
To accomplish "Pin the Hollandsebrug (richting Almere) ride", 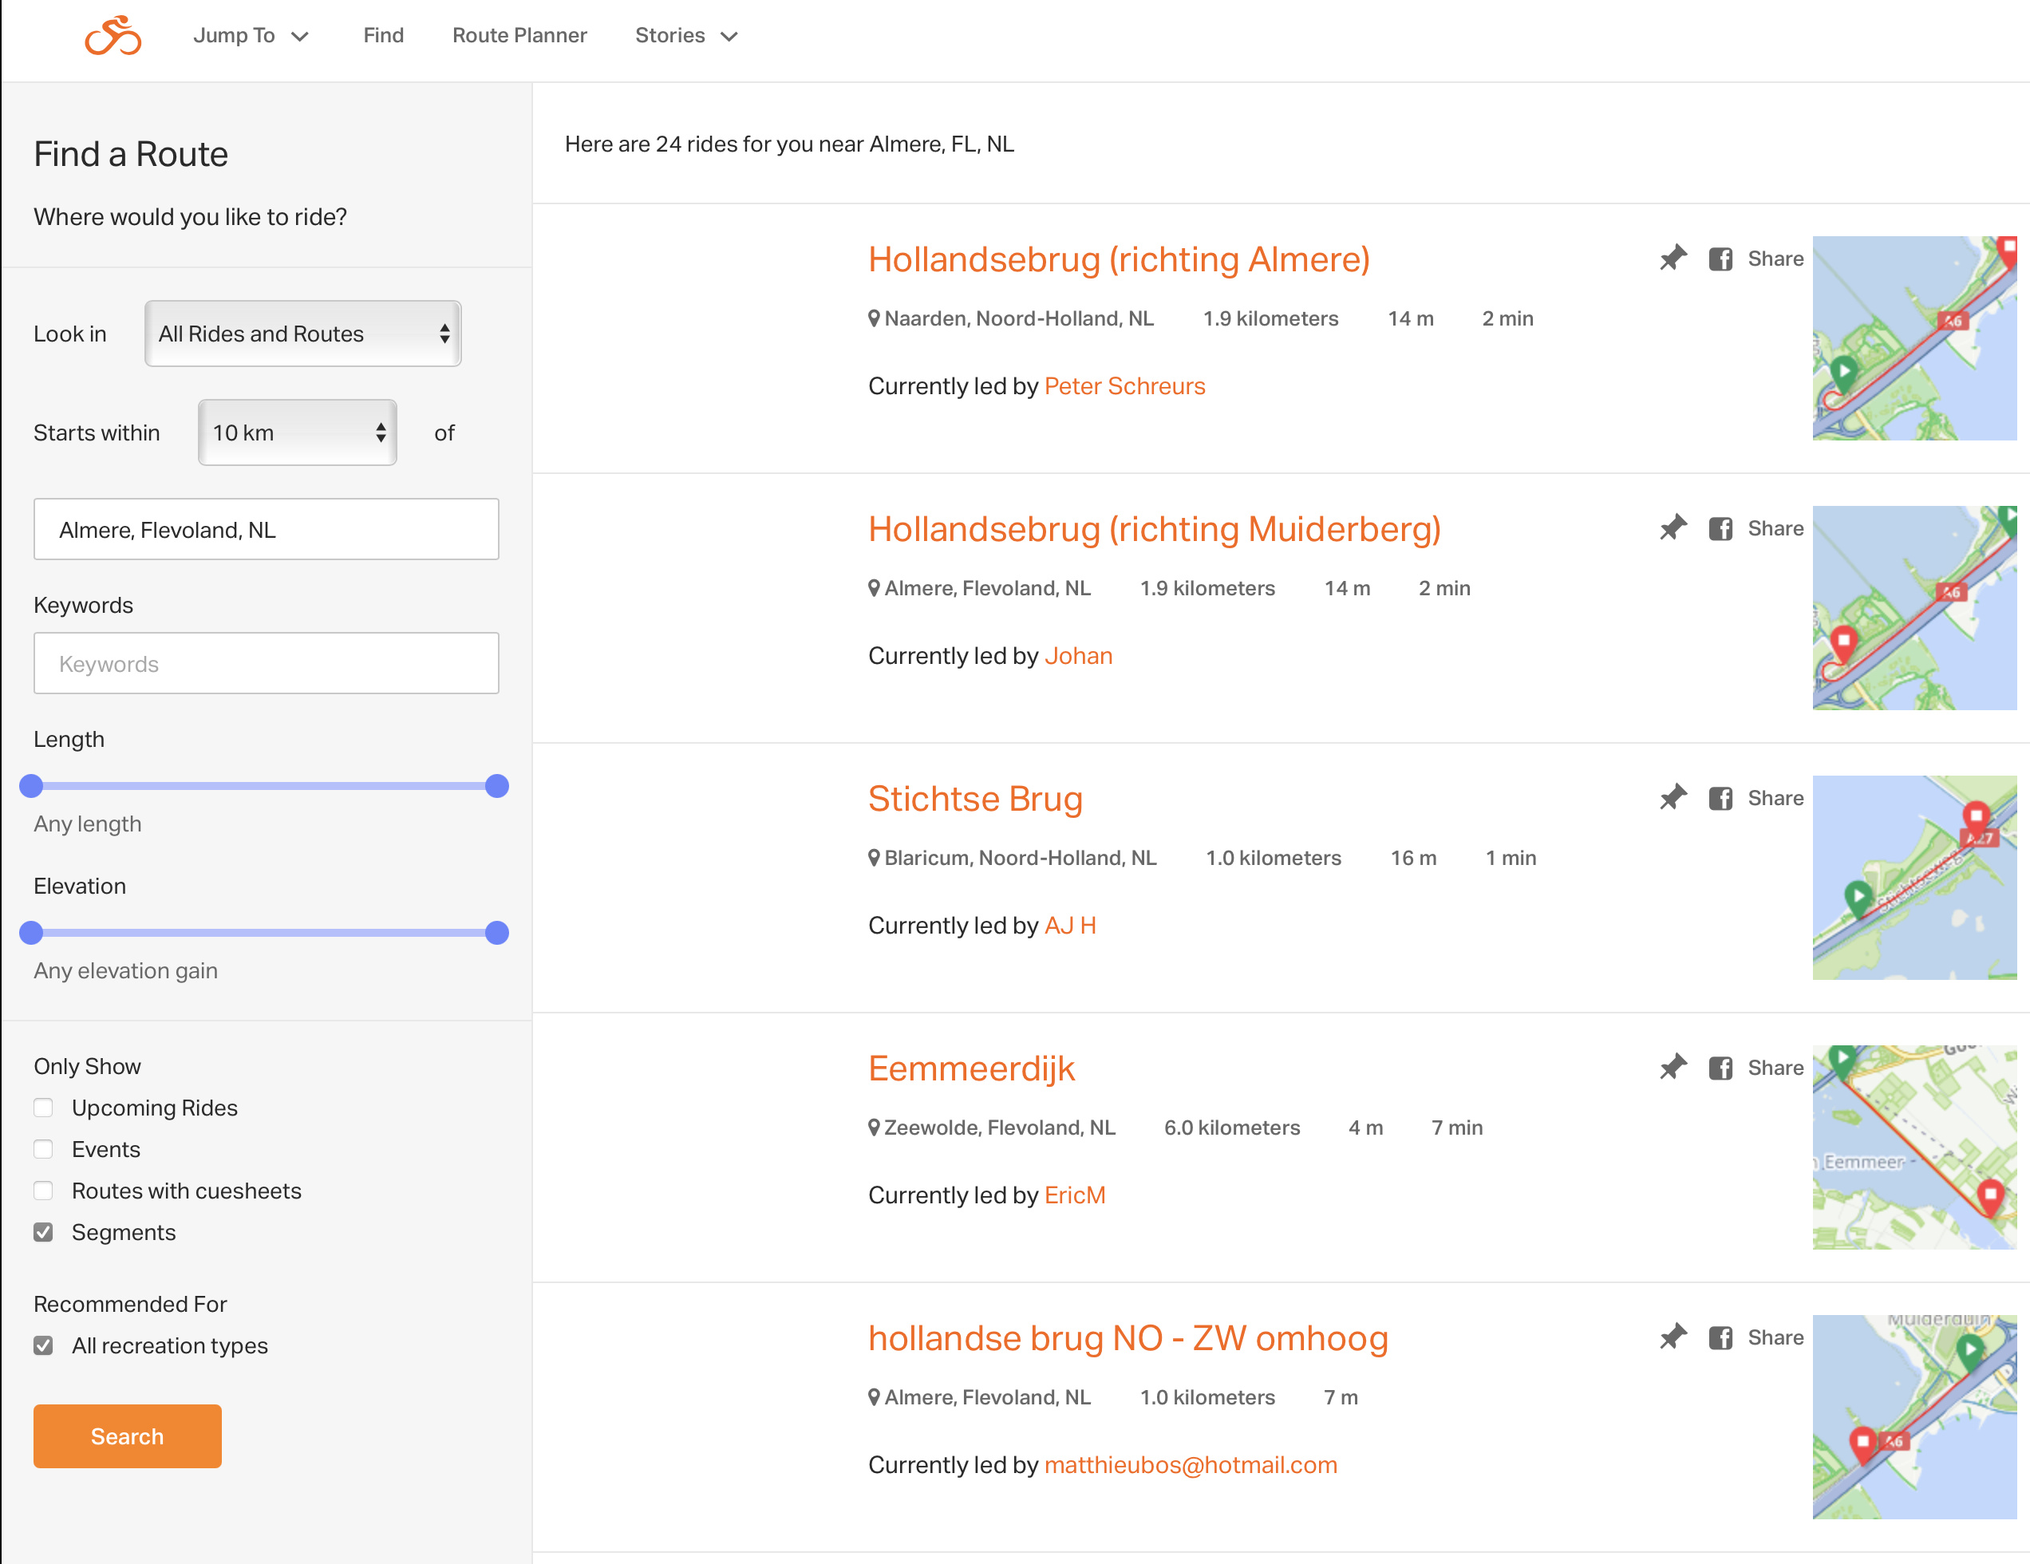I will tap(1673, 259).
